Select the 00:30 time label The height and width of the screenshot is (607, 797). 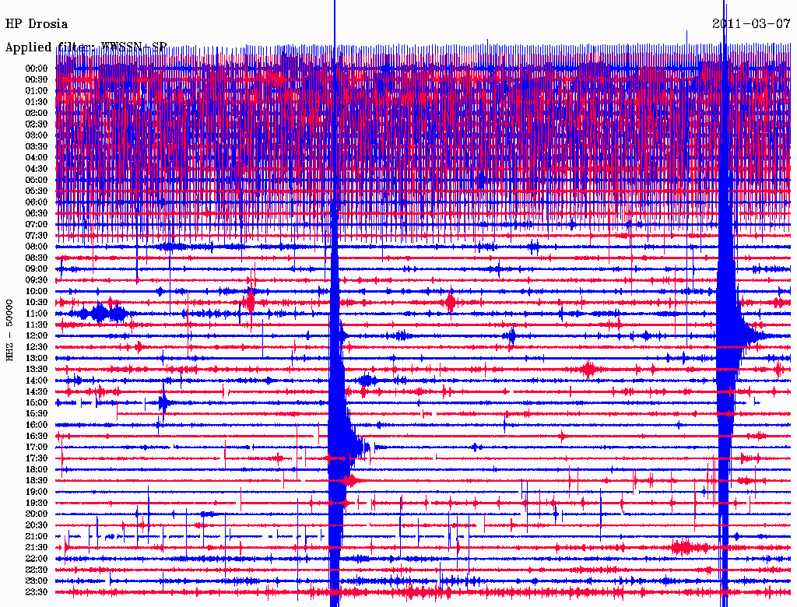click(37, 79)
